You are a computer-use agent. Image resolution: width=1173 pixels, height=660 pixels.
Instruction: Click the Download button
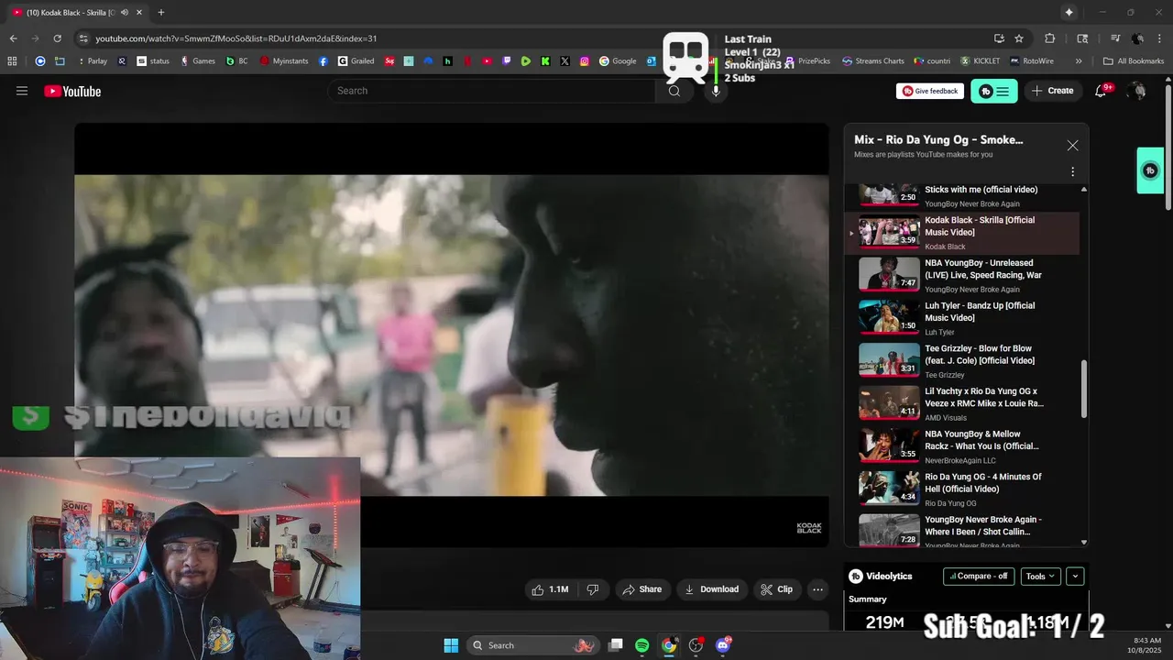point(711,589)
